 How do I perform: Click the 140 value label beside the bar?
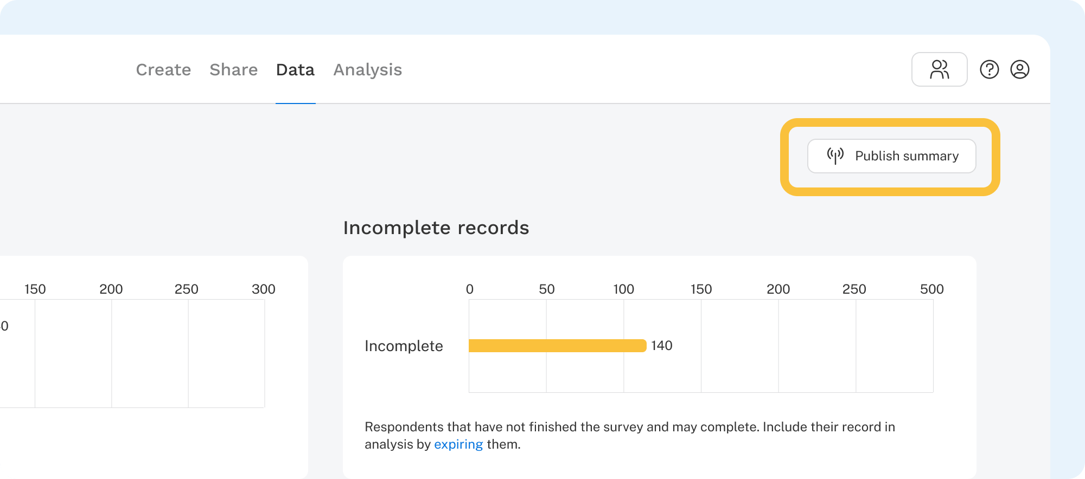pyautogui.click(x=661, y=346)
